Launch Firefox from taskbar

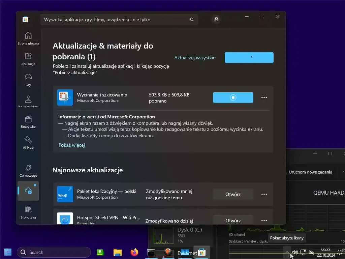[134, 252]
